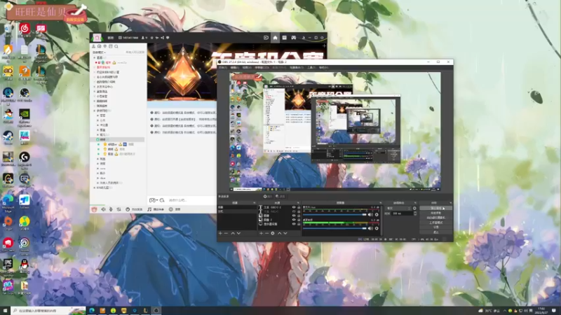Click the home icon in YY title bar

tap(275, 38)
